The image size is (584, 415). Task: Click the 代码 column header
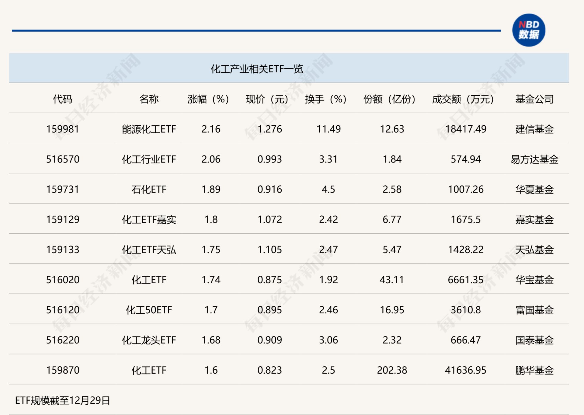62,99
